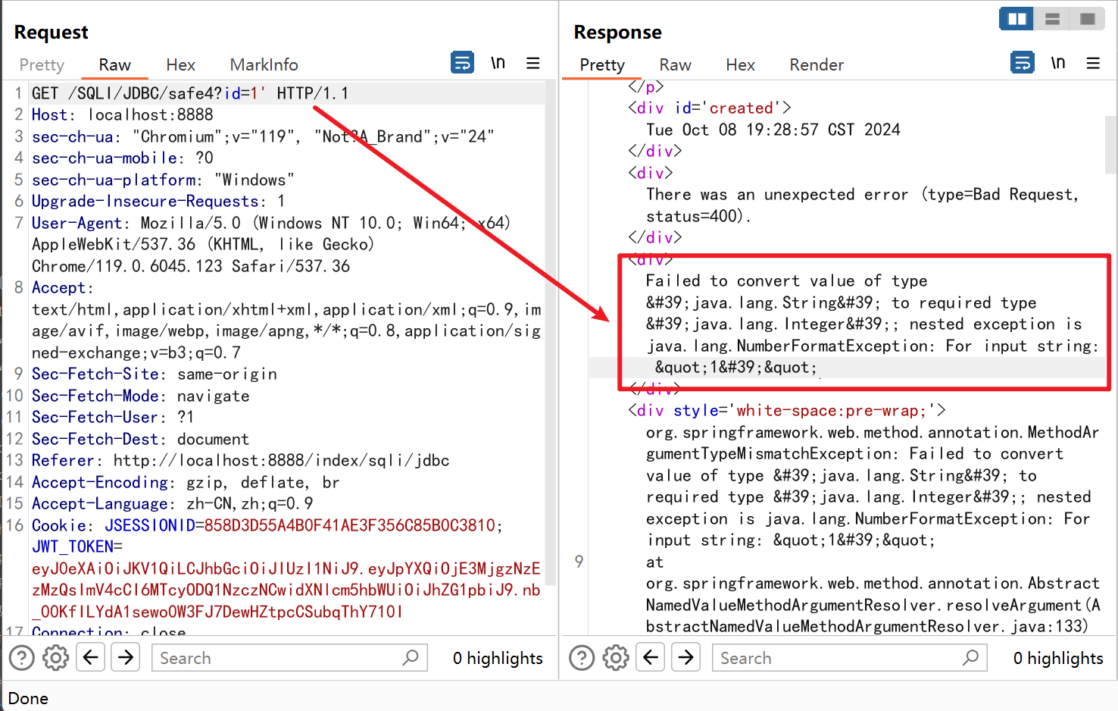This screenshot has height=711, width=1118.
Task: Toggle show non-printable characters in Request panel
Action: coord(498,63)
